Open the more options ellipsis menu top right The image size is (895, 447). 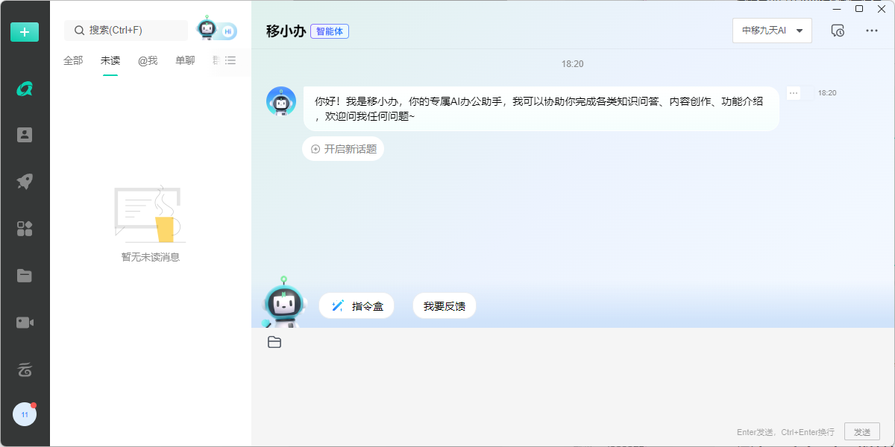[x=870, y=30]
